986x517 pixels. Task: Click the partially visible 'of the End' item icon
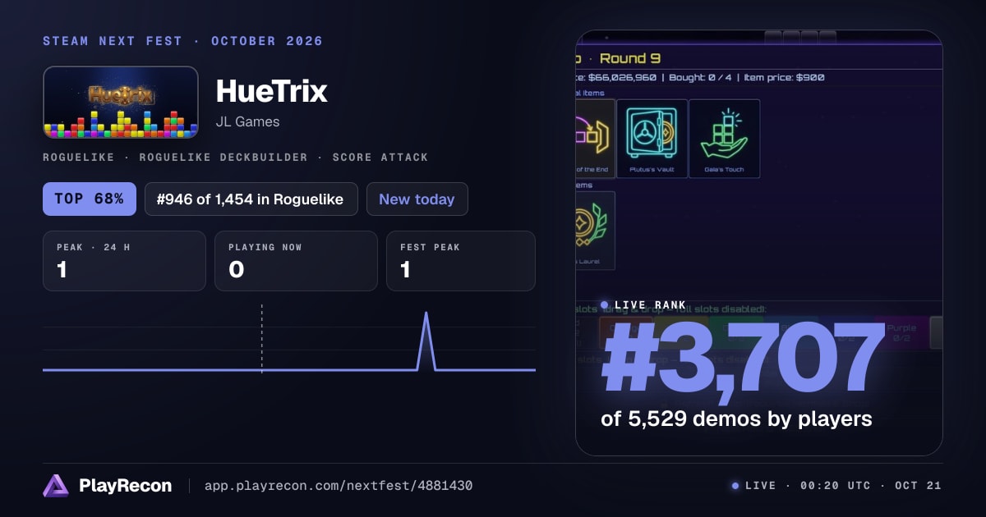(x=595, y=138)
